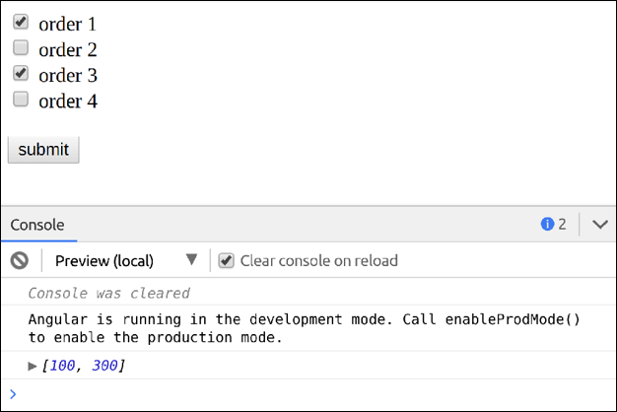Uncheck the order 3 checkbox
Screen dimensions: 617x412
tap(21, 73)
